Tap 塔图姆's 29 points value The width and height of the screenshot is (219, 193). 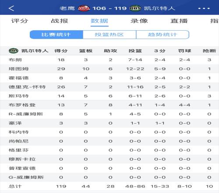pos(61,69)
